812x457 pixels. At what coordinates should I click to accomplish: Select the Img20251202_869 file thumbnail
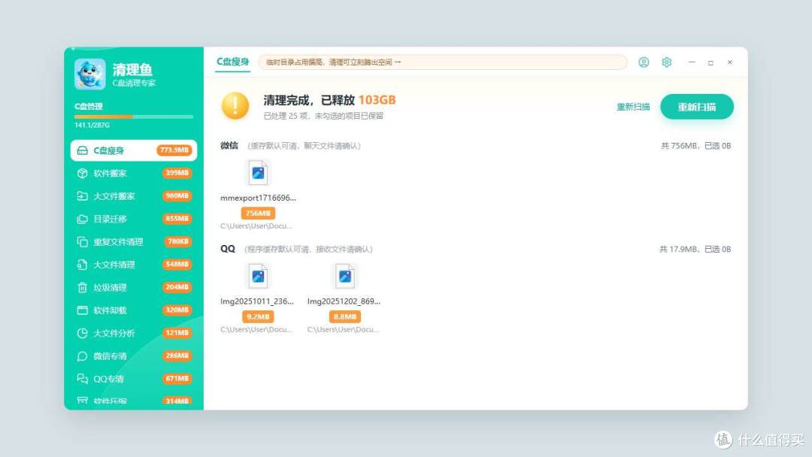click(345, 277)
